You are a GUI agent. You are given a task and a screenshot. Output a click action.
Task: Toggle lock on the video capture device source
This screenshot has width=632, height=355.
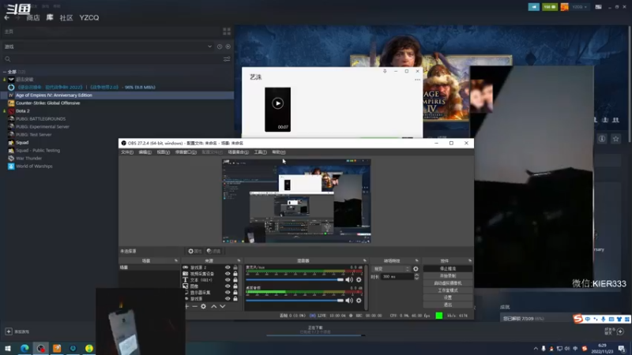coord(235,274)
